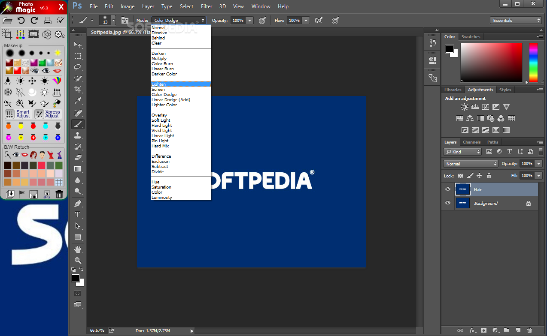Click Photo Magic trash can icon
547x336 pixels.
(x=59, y=194)
